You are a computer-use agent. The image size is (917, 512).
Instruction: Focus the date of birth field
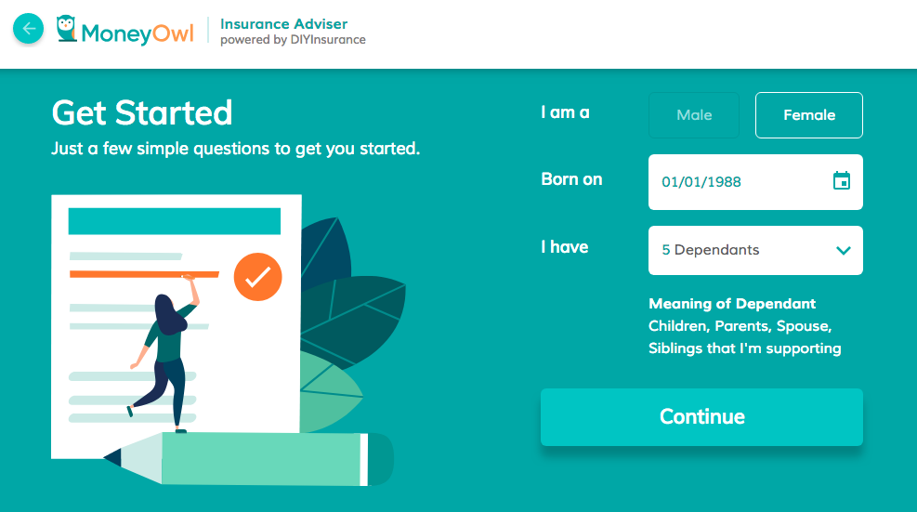[734, 182]
